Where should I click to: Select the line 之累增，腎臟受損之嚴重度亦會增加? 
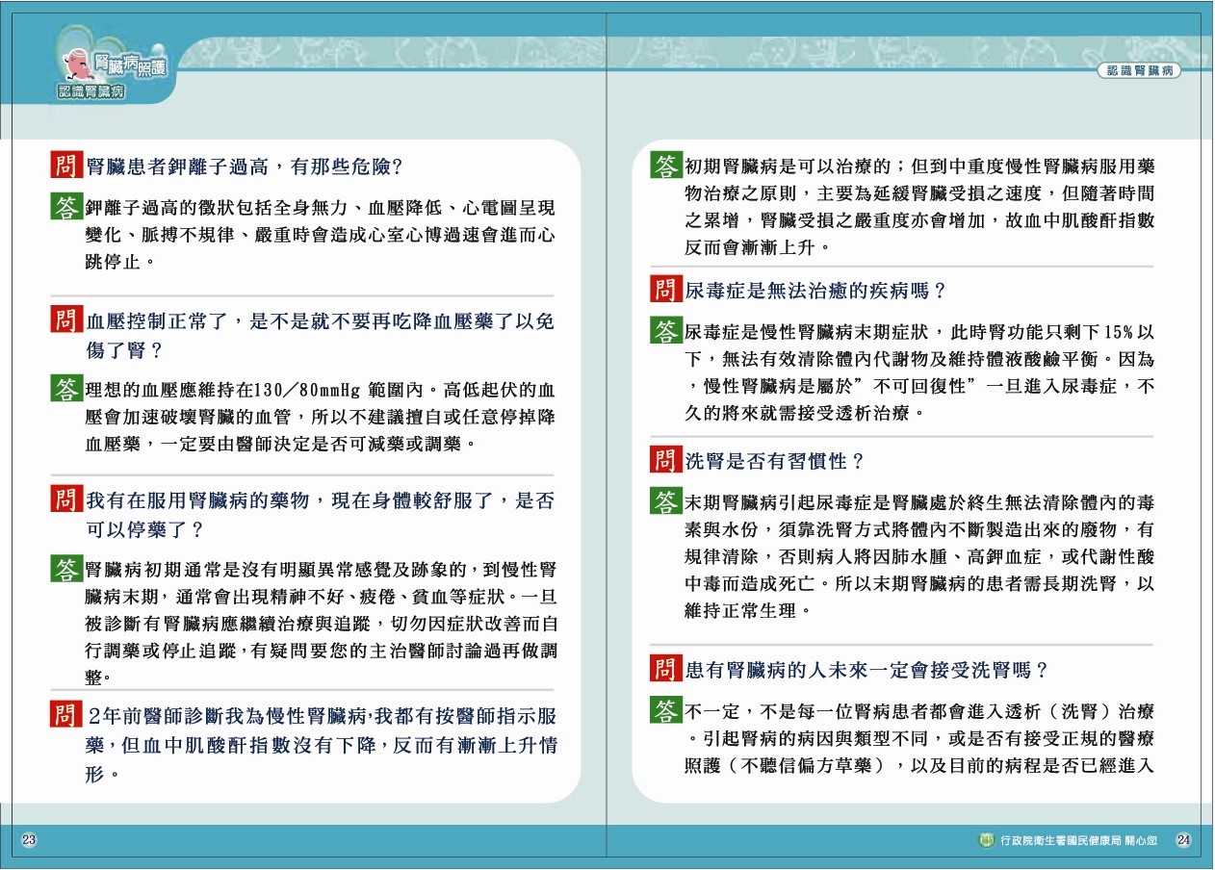(919, 219)
